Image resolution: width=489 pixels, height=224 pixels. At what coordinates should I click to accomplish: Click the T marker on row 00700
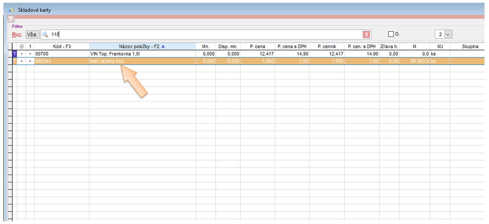(x=15, y=54)
